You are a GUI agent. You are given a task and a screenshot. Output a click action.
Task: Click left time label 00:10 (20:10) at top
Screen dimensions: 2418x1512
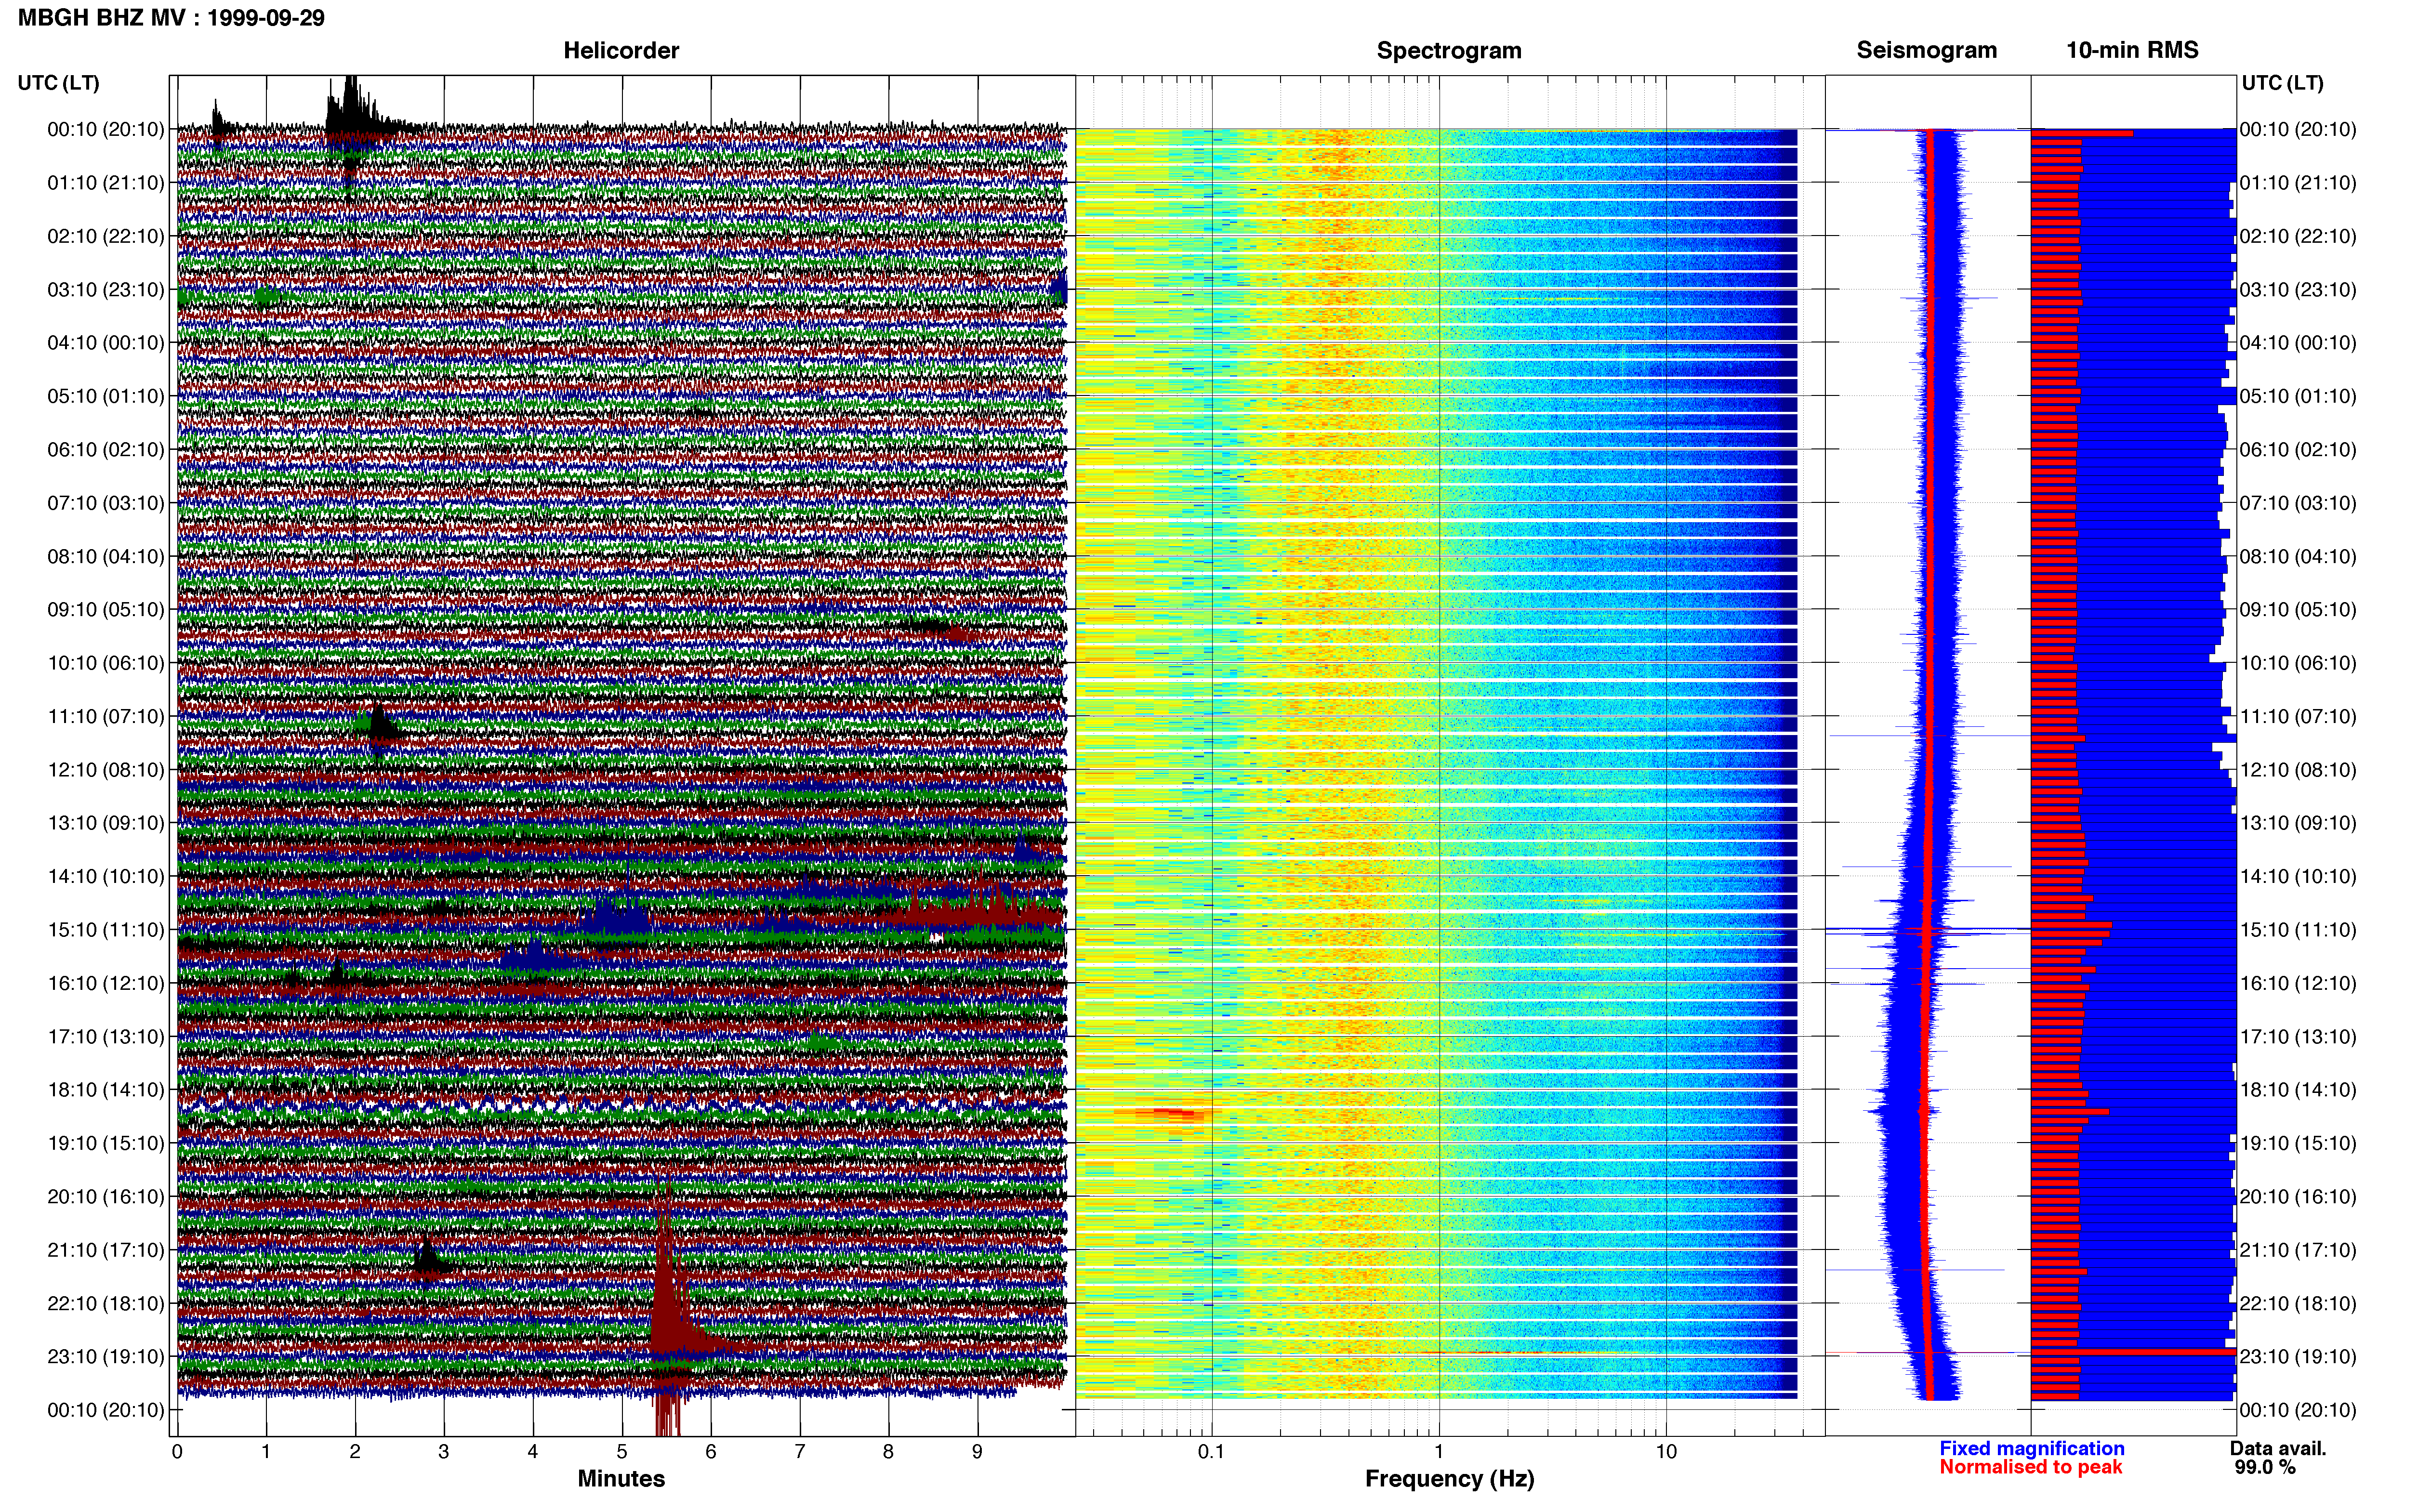[x=106, y=129]
